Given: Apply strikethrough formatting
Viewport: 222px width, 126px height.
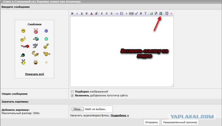Looking at the screenshot, I should (x=87, y=13).
